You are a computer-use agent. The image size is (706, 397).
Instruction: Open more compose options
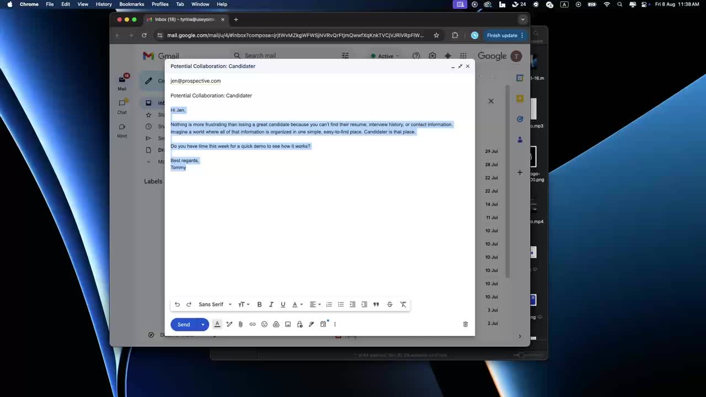tap(335, 324)
